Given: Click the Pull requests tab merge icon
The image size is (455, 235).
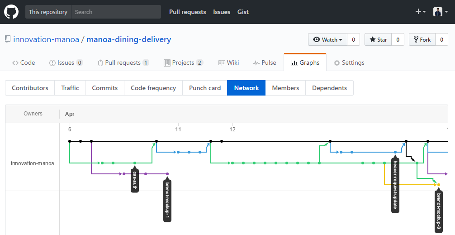Looking at the screenshot, I should pos(100,63).
